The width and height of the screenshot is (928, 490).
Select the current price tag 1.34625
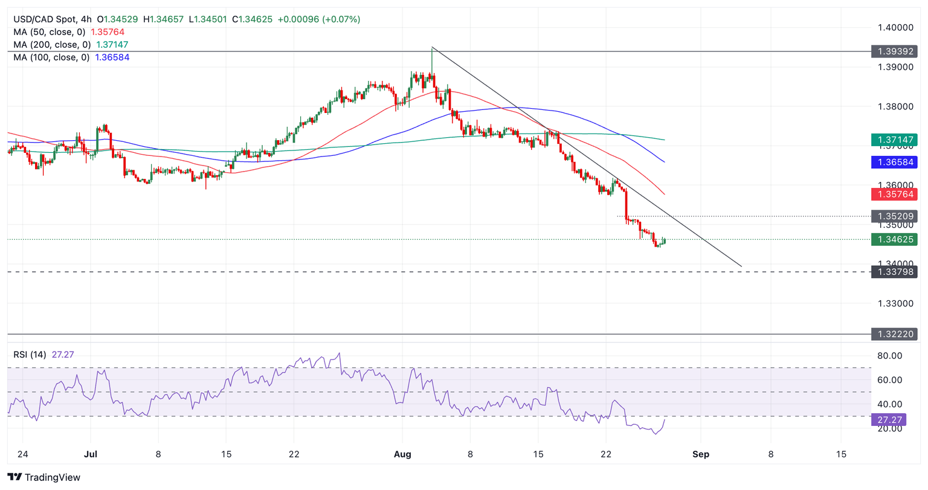894,239
